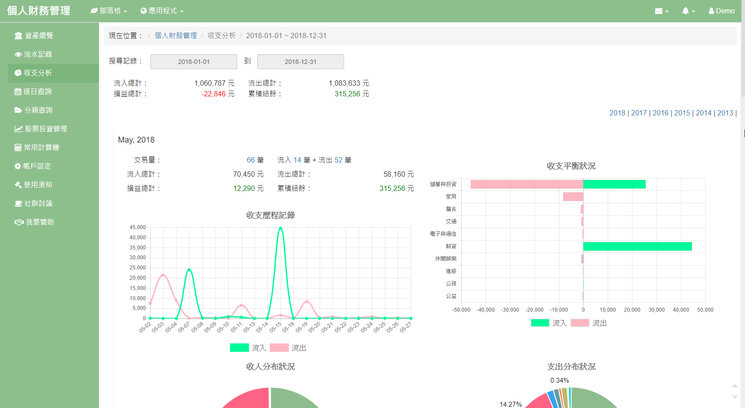Click 個人財務管理 breadcrumb link
This screenshot has height=408, width=745.
[176, 36]
